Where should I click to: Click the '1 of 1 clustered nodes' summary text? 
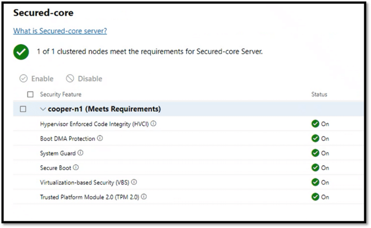coord(150,52)
